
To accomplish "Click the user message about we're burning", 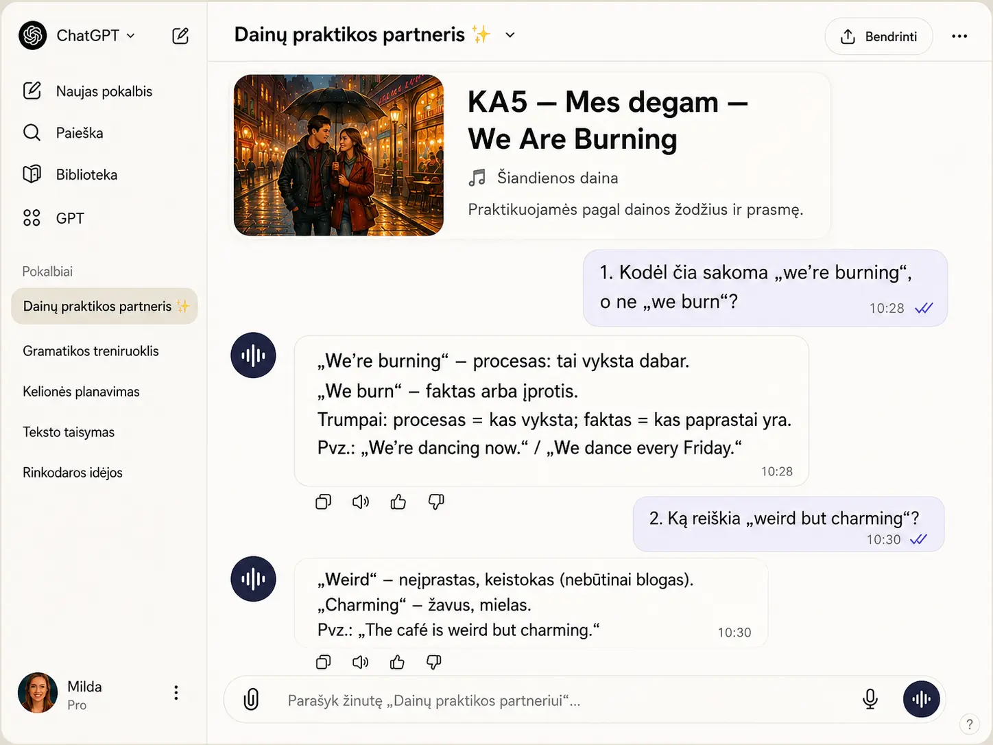I will pos(765,288).
